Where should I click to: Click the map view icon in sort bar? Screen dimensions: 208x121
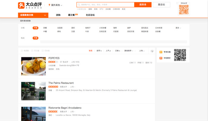point(152,51)
